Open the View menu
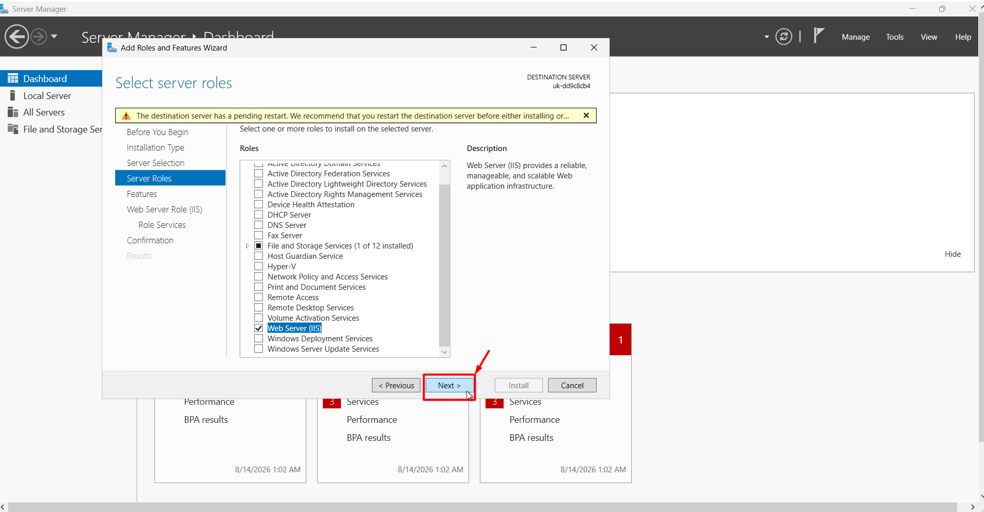Image resolution: width=984 pixels, height=512 pixels. tap(929, 37)
